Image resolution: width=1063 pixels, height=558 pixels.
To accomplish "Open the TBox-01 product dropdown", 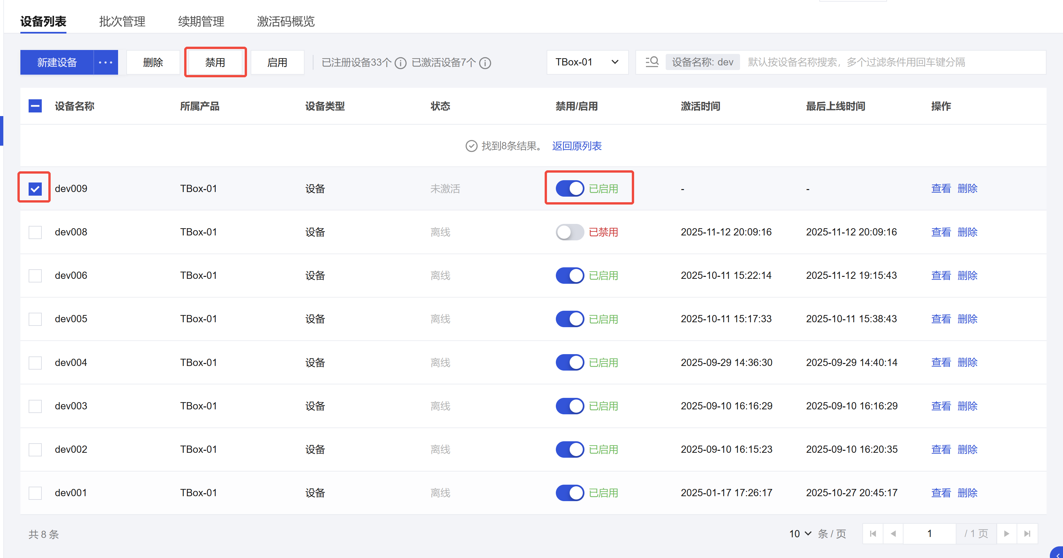I will [587, 62].
